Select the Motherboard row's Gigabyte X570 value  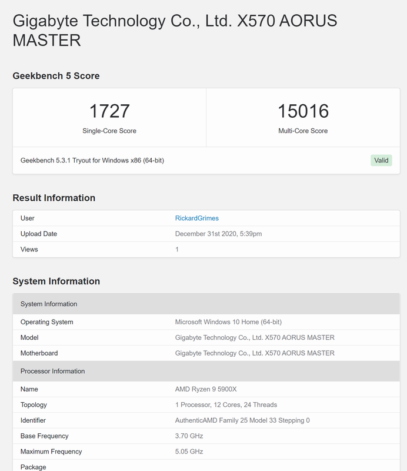pos(255,353)
